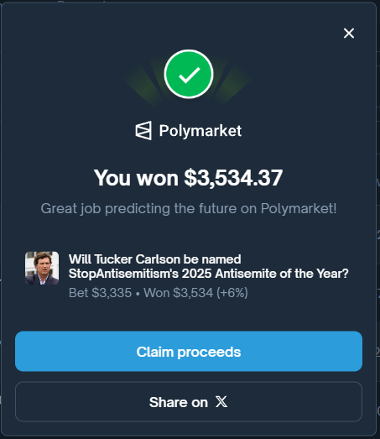Select the "You won" heading words
This screenshot has width=380, height=439.
point(136,178)
